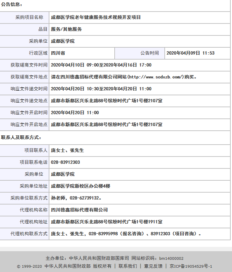Click the scdxzb.com website address text

click(x=156, y=77)
